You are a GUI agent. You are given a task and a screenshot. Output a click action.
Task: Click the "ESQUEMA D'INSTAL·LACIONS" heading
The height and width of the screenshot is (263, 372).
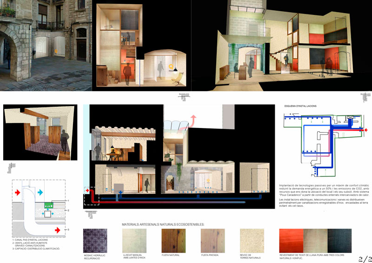click(300, 106)
